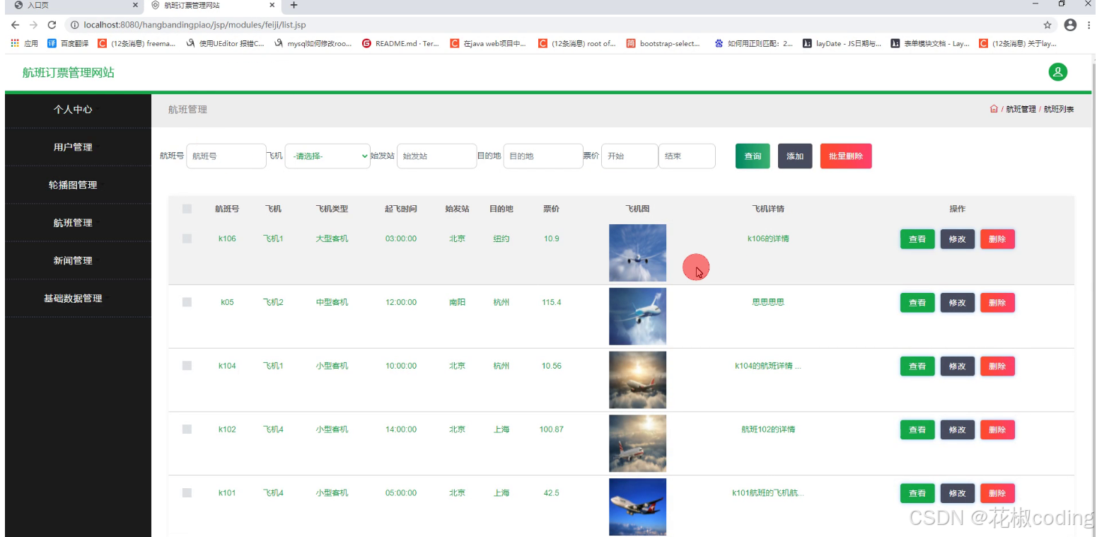Click 修改 for flight k05
Screen dimensions: 1097x537
coord(958,303)
